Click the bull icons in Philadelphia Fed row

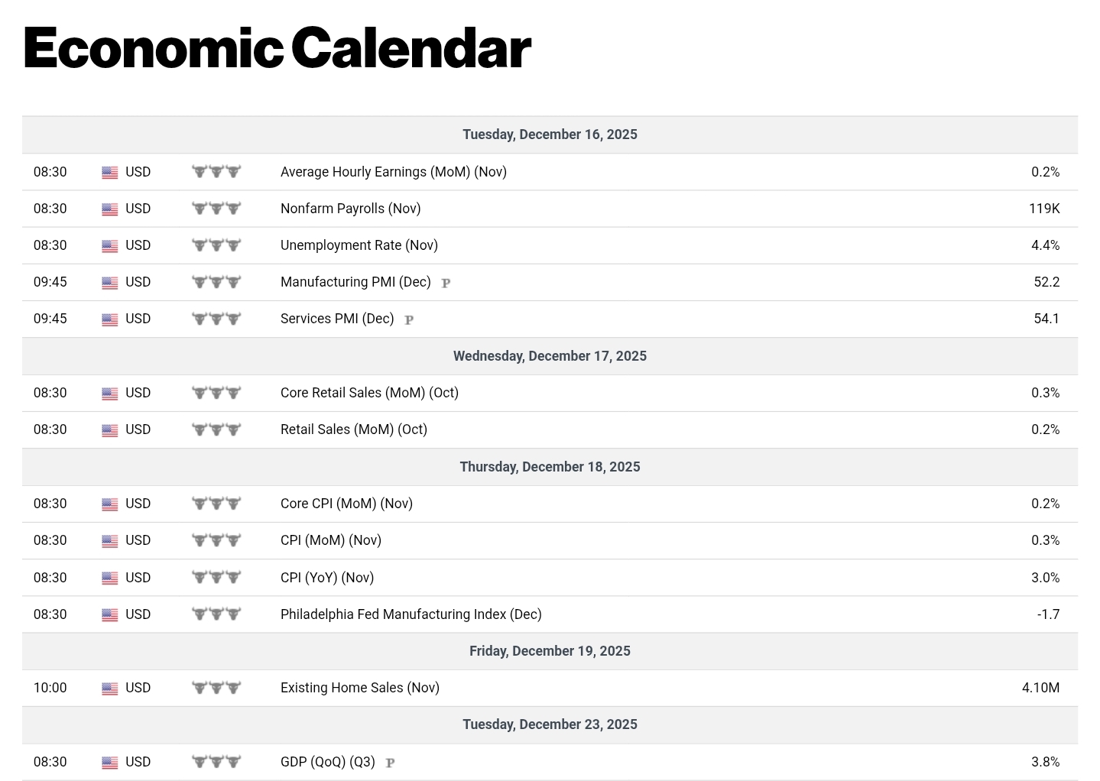(216, 614)
